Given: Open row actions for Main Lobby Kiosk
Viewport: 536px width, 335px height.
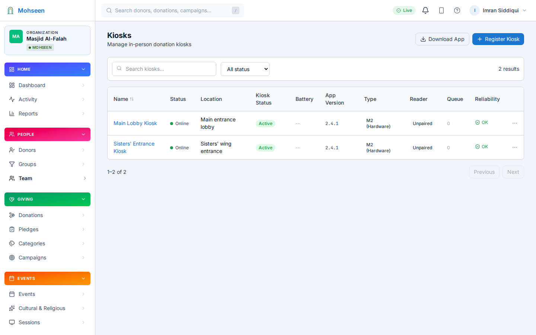Looking at the screenshot, I should click(515, 123).
